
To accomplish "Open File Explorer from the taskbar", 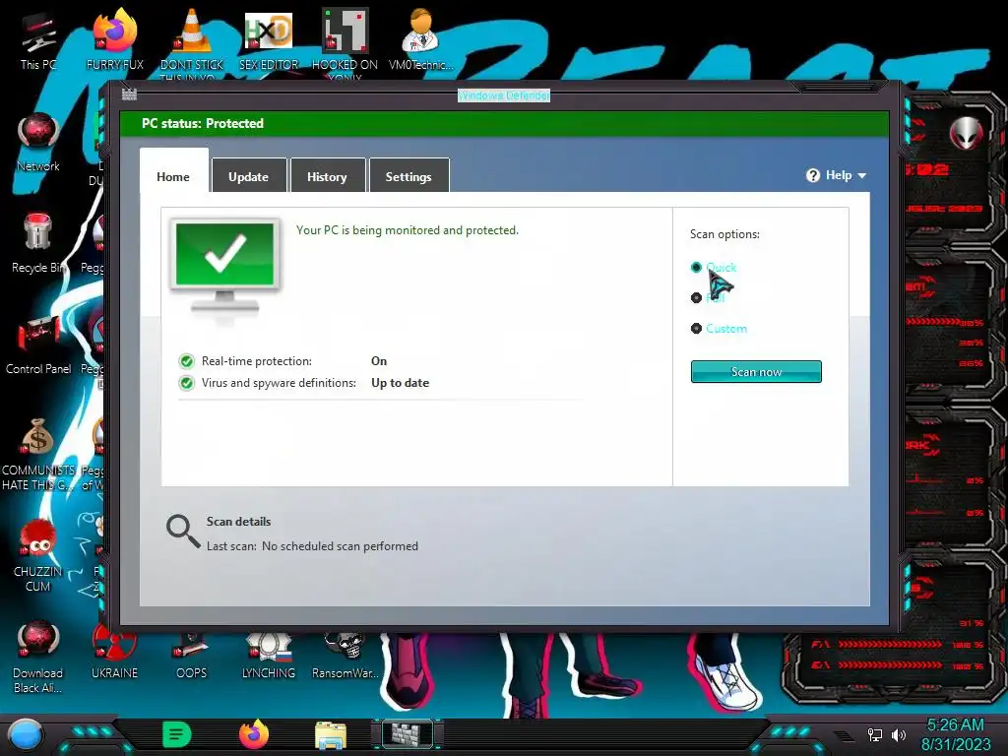I will point(331,735).
